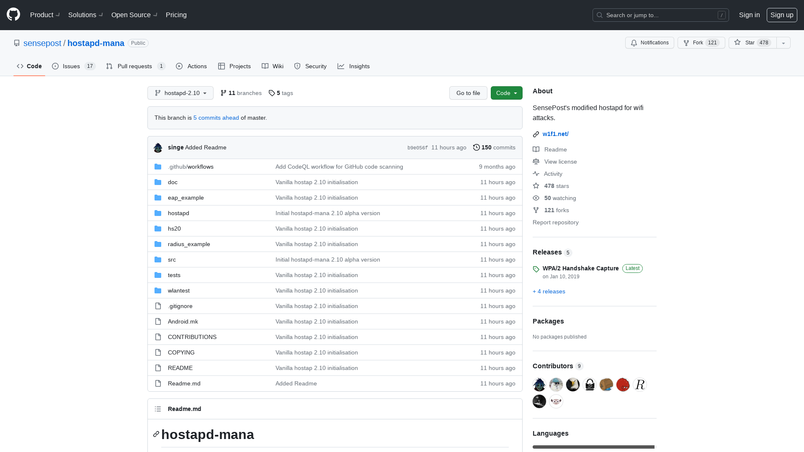Focus the Search or jump to field
The width and height of the screenshot is (804, 452).
point(661,15)
